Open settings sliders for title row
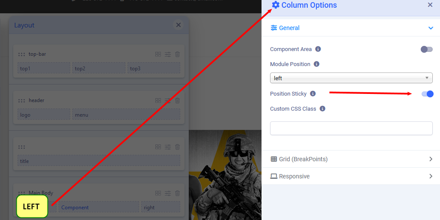The image size is (440, 220). pos(168,147)
